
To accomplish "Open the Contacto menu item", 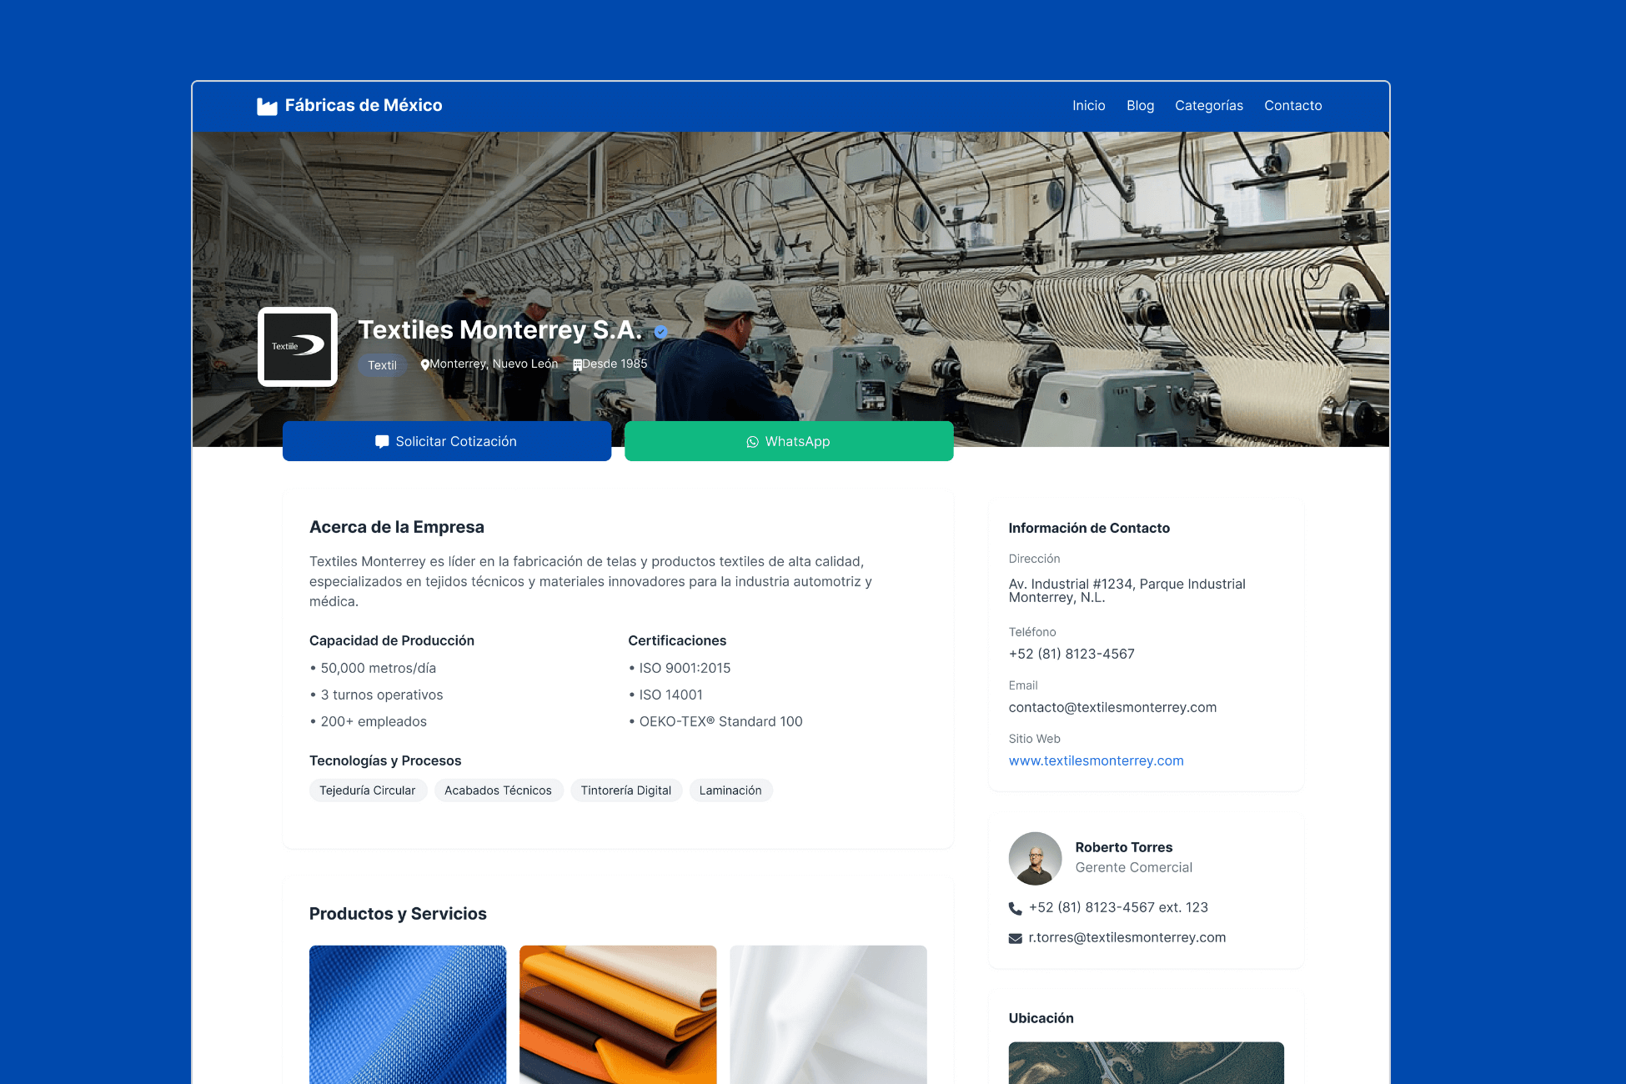I will tap(1292, 106).
